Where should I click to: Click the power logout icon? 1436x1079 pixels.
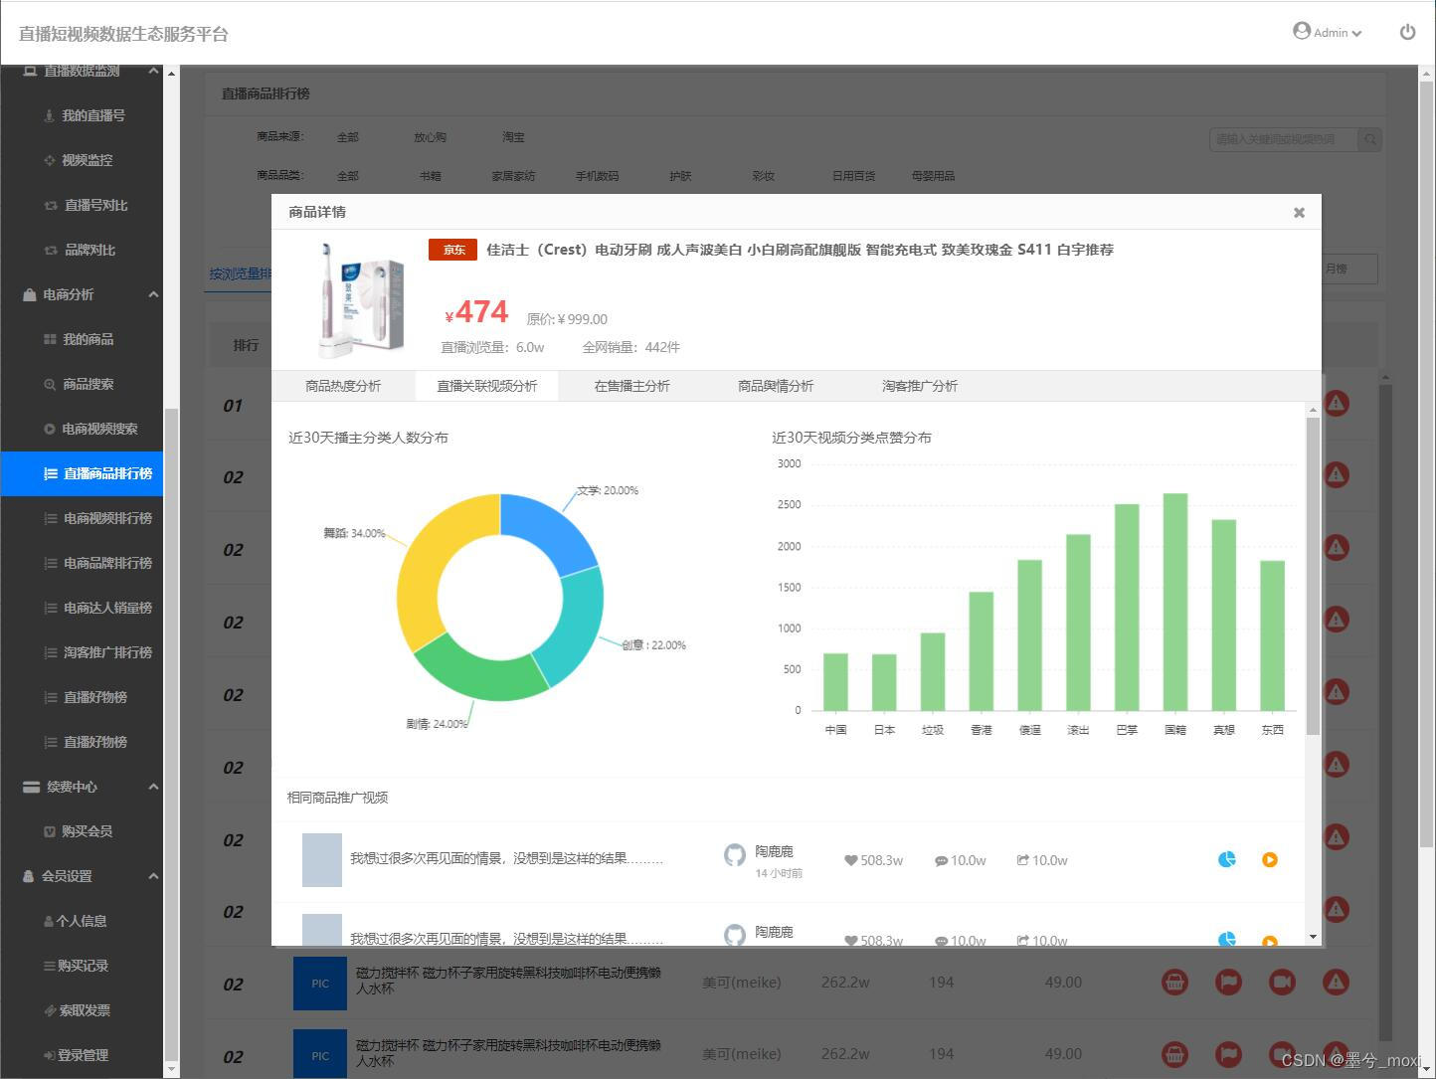(1407, 32)
